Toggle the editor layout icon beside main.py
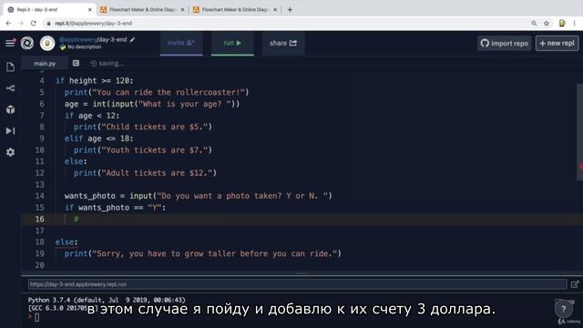The width and height of the screenshot is (583, 328). 76,63
